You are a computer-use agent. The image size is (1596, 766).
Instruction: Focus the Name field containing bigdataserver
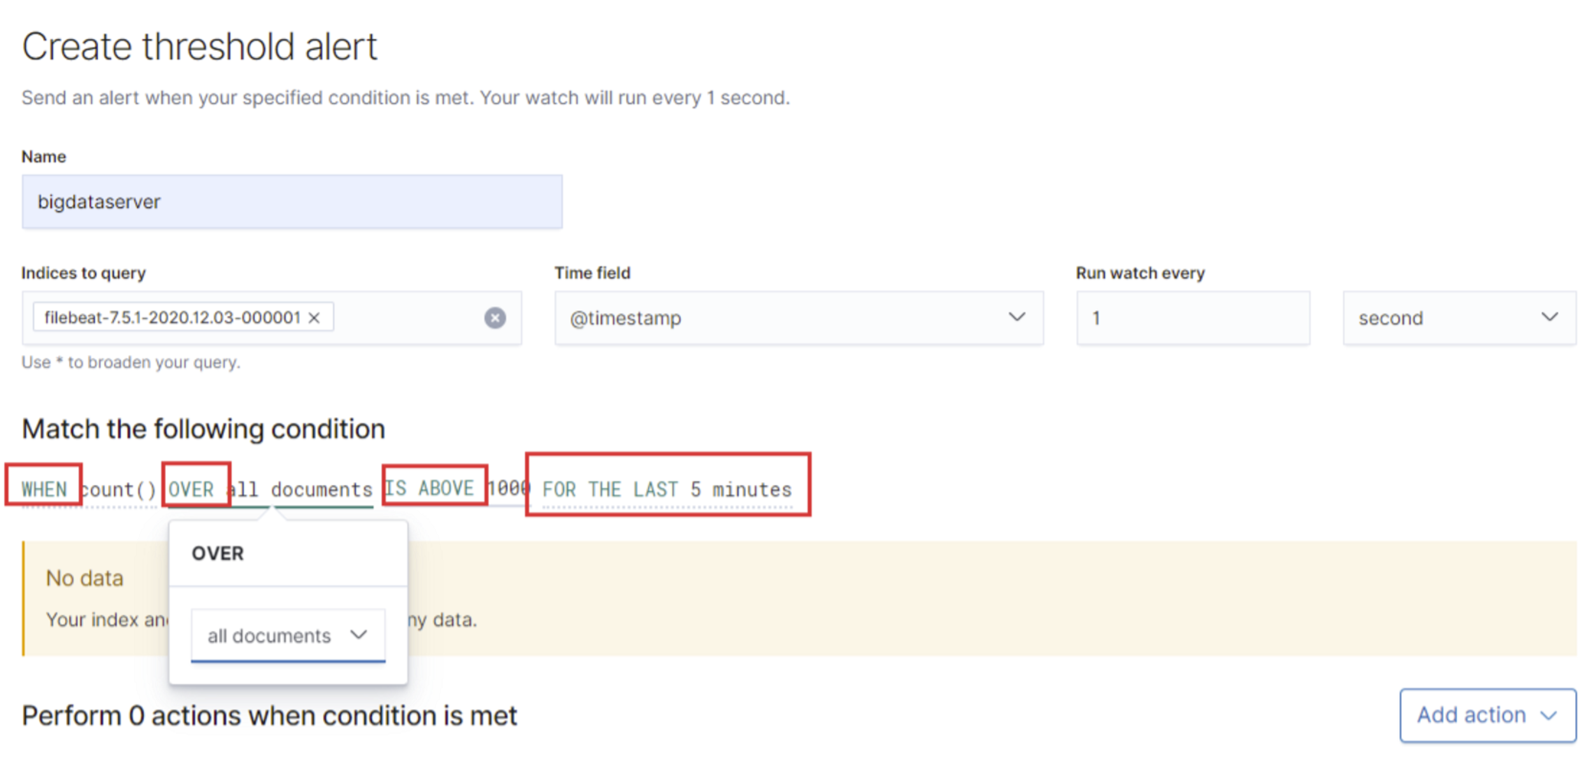click(x=292, y=202)
